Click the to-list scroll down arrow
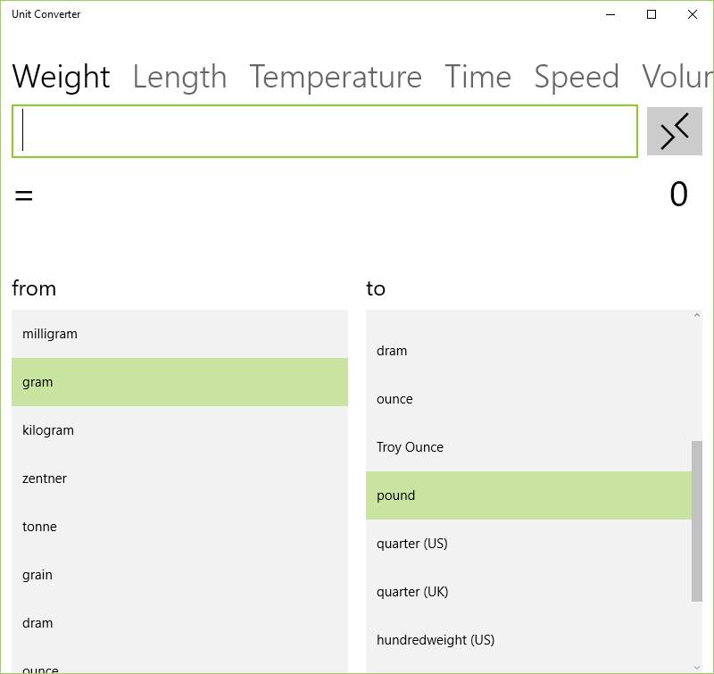 point(697,666)
